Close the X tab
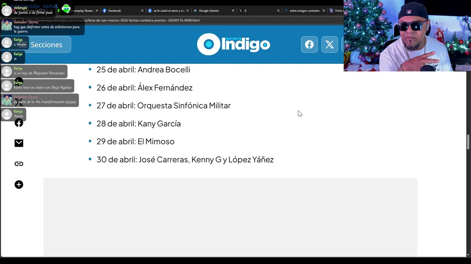 click(278, 11)
